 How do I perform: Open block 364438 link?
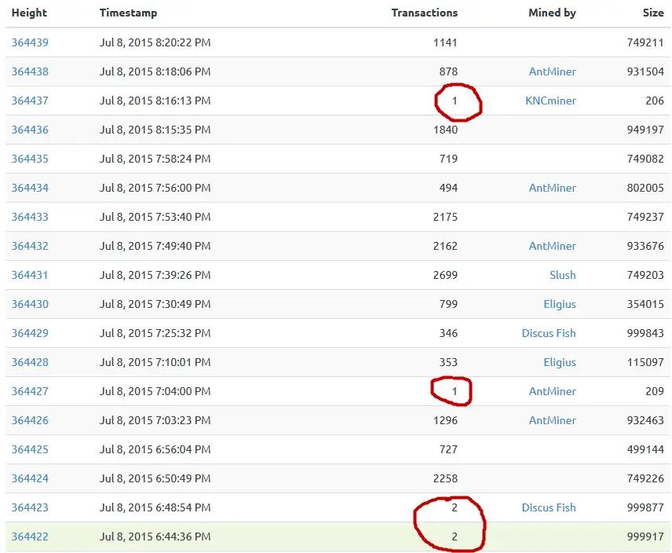click(x=30, y=71)
